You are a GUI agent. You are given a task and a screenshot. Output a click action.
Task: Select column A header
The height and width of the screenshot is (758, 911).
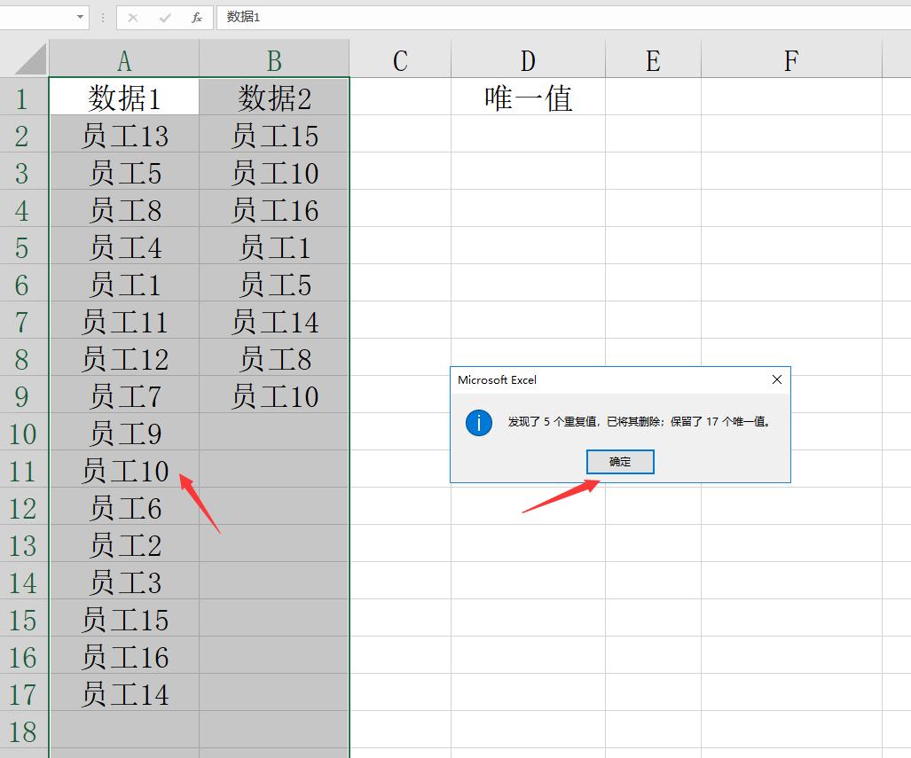124,60
